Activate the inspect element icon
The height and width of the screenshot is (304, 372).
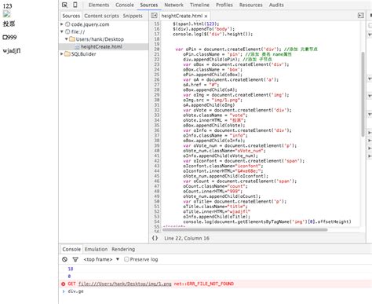coord(64,5)
